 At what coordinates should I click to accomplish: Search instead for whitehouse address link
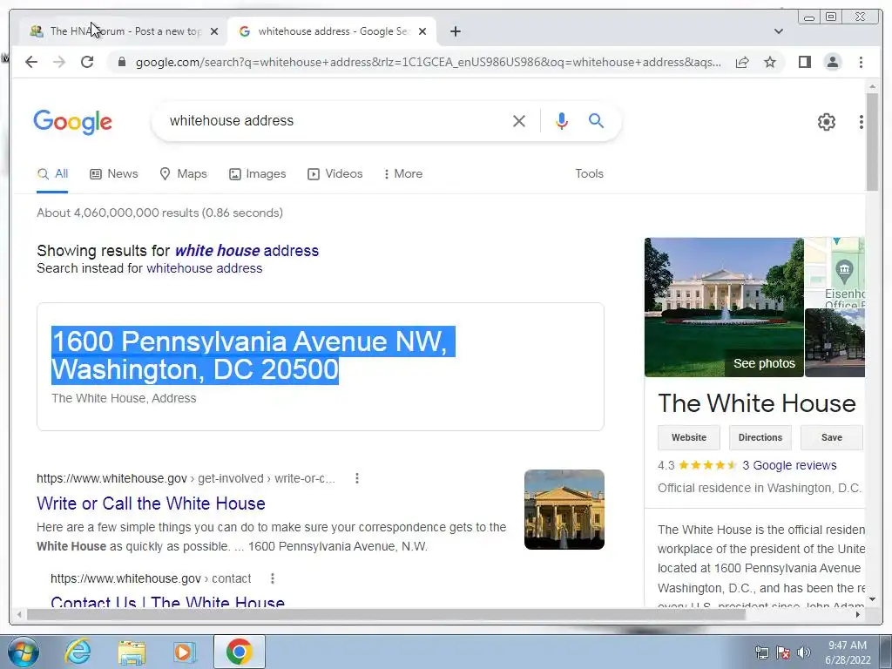[204, 268]
